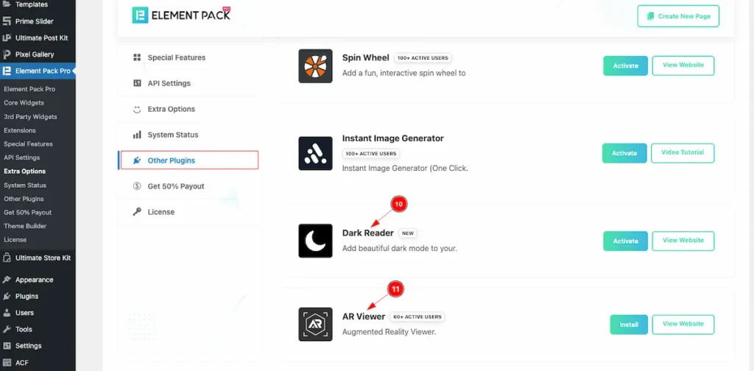View the Dark Reader website
This screenshot has width=754, height=371.
tap(683, 240)
